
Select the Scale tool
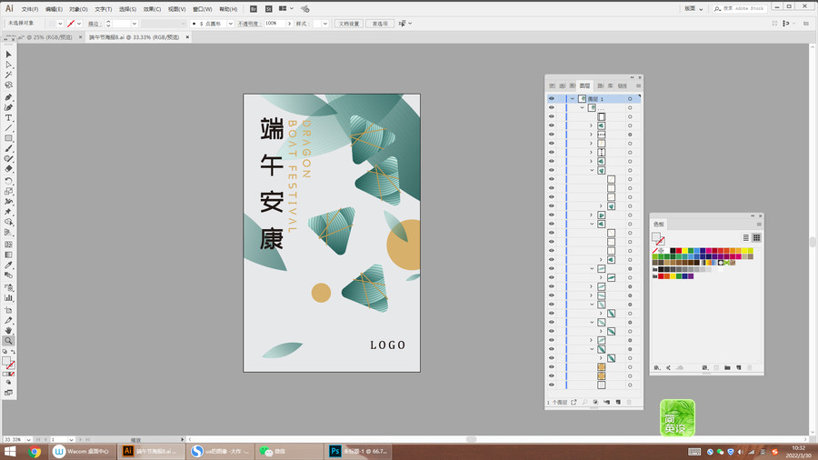[x=8, y=192]
